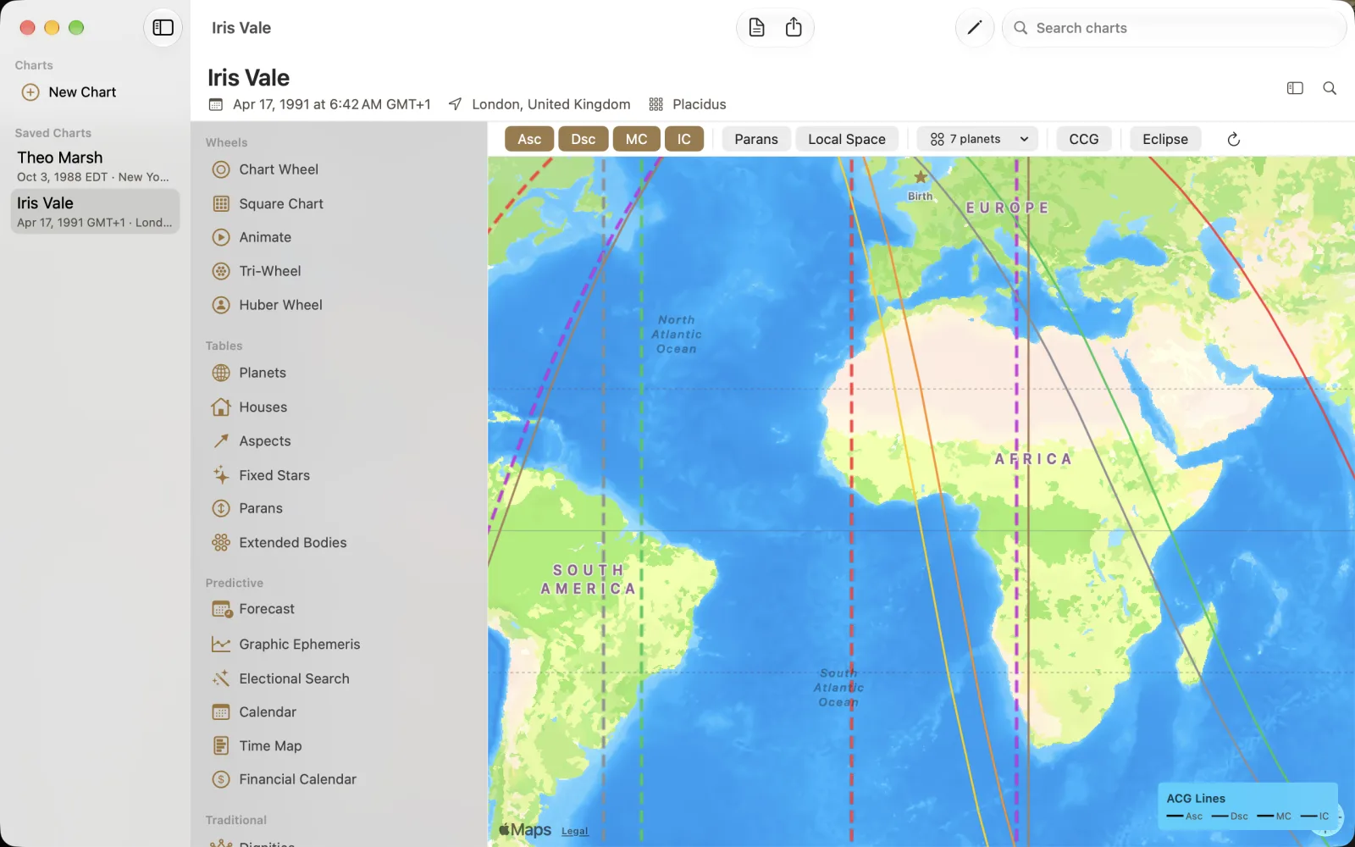Viewport: 1355px width, 847px height.
Task: Open the Maps Legal link
Action: coord(575,832)
